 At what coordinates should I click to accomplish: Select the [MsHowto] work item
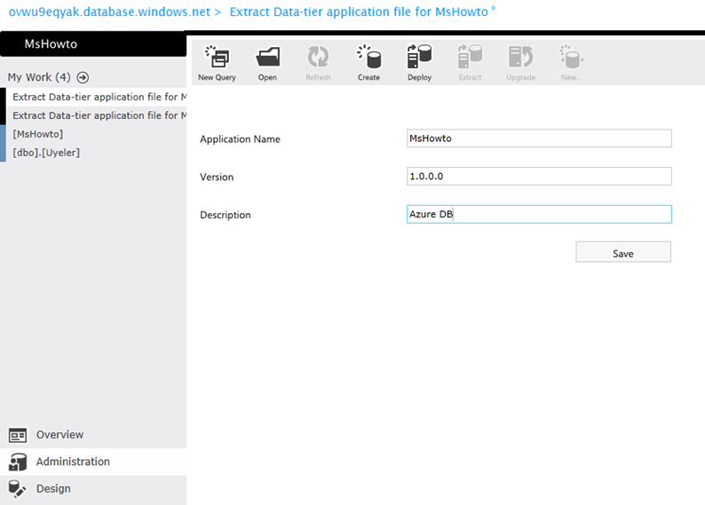pyautogui.click(x=38, y=134)
